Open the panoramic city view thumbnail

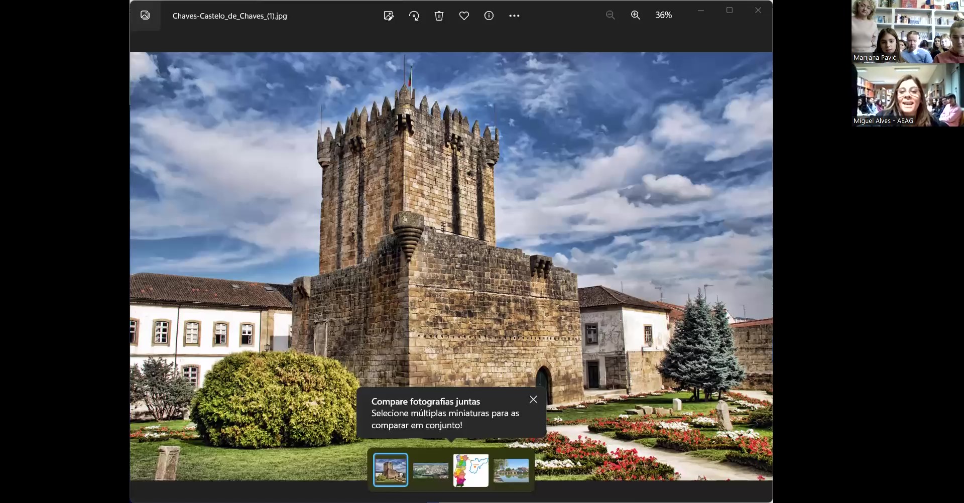(430, 470)
